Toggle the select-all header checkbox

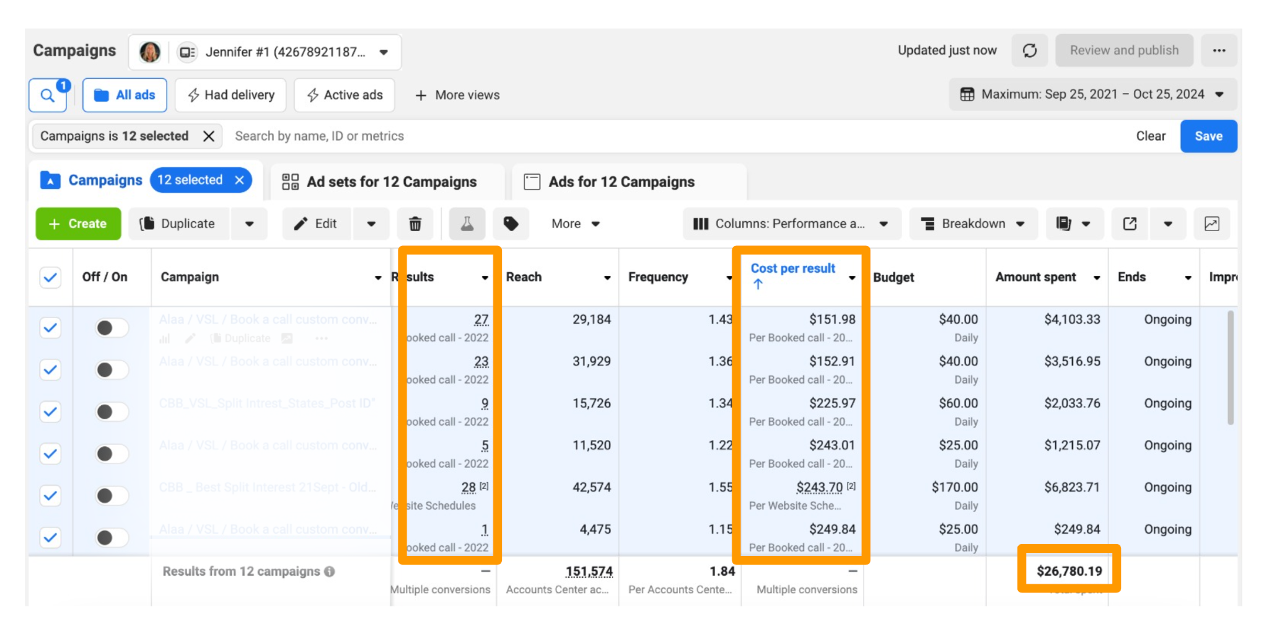coord(50,277)
